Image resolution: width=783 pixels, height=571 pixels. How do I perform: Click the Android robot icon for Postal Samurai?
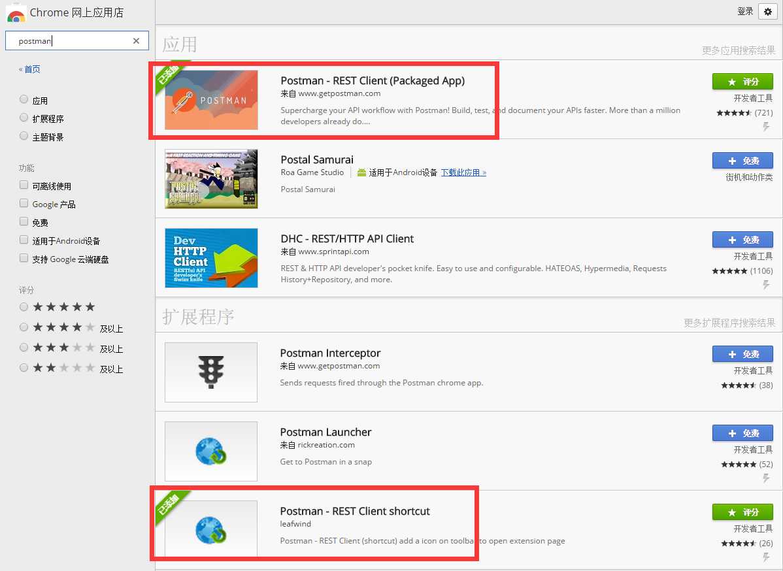pos(361,172)
